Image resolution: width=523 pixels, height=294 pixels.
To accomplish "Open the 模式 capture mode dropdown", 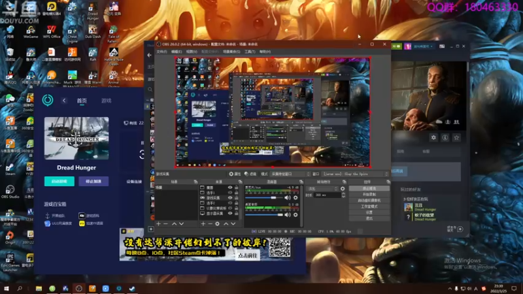I will (x=290, y=174).
